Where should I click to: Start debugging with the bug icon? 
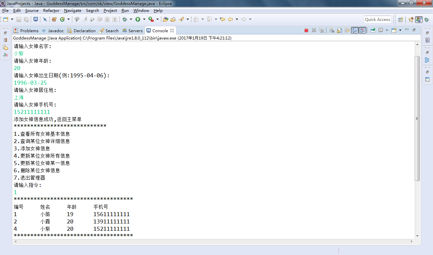tap(125, 19)
